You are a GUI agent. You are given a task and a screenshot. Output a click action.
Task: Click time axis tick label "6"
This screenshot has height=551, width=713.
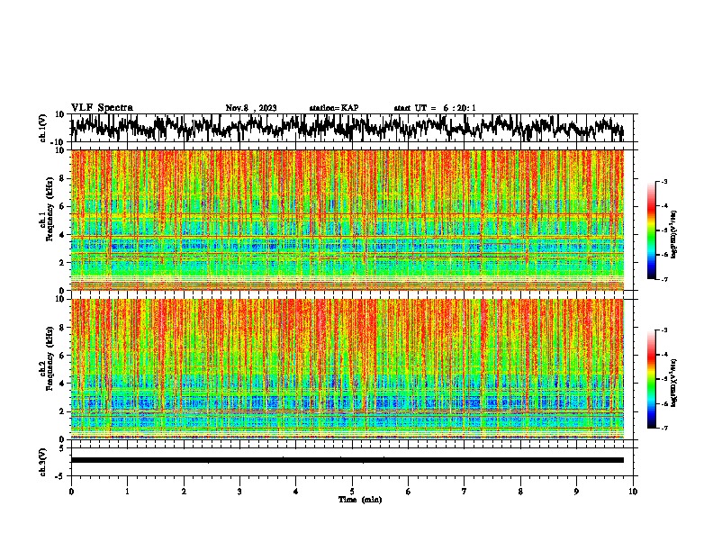(409, 492)
